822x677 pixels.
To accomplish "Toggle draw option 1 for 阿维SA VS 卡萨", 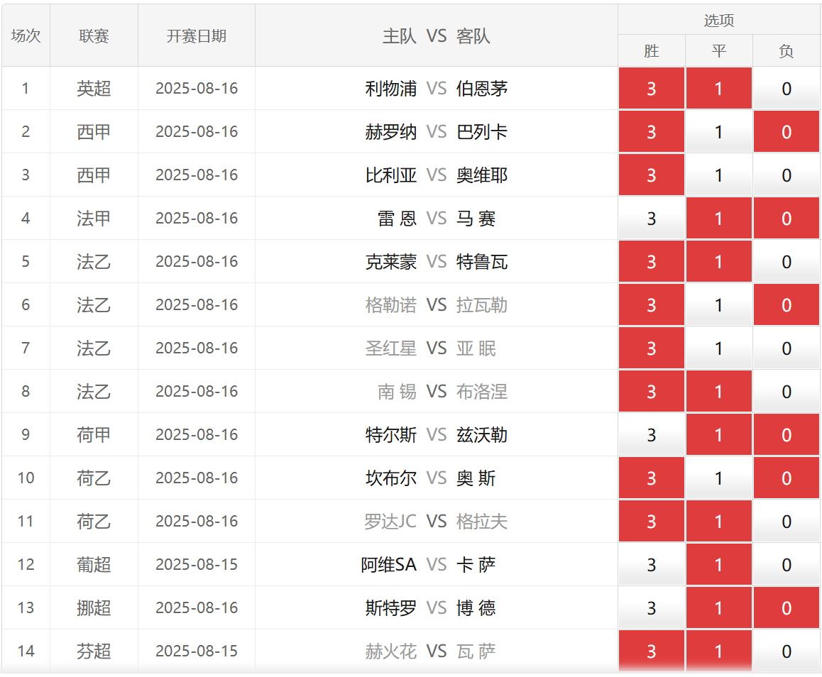I will point(719,565).
